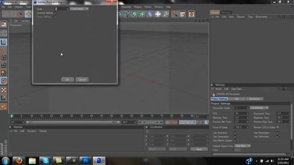Click Apply in Coordinates panel
The image size is (294, 165).
(x=199, y=149)
